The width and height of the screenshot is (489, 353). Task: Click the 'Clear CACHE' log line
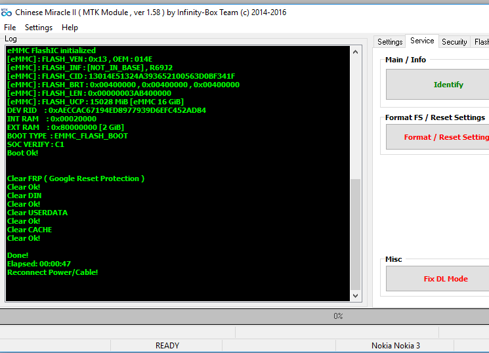click(30, 230)
